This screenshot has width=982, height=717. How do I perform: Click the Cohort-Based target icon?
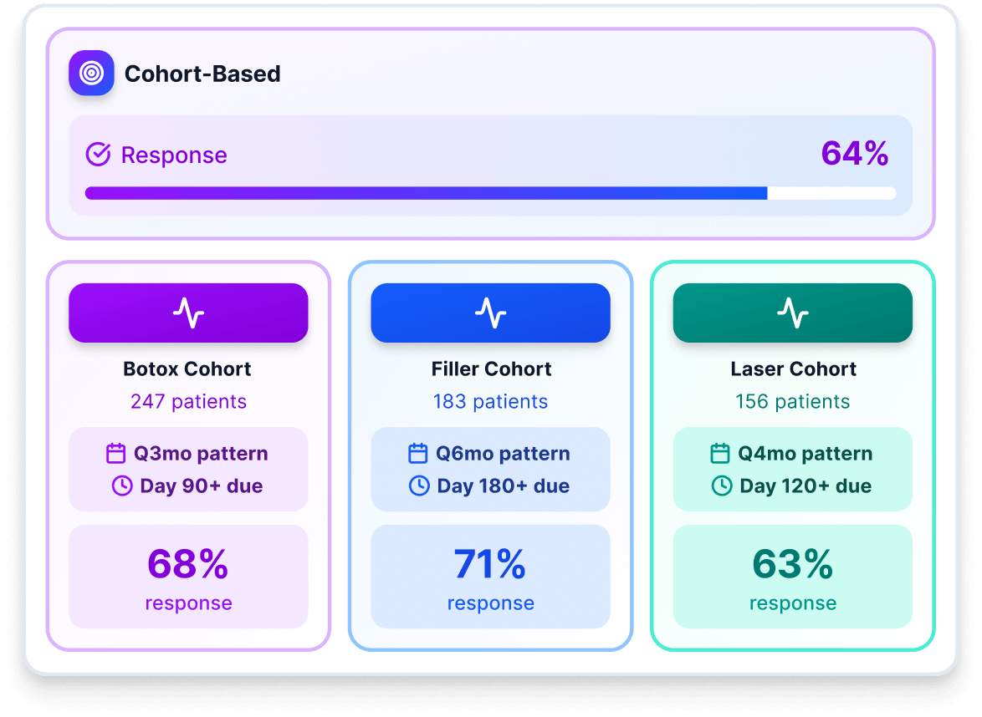91,74
